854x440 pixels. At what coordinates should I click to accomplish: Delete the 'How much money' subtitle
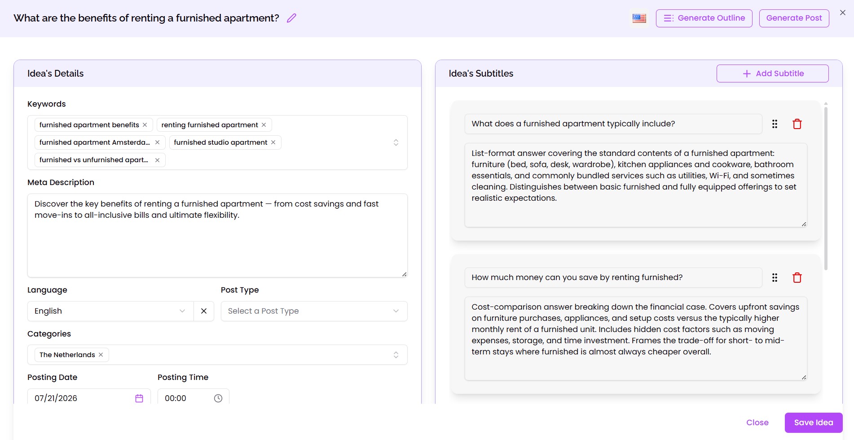tap(797, 278)
